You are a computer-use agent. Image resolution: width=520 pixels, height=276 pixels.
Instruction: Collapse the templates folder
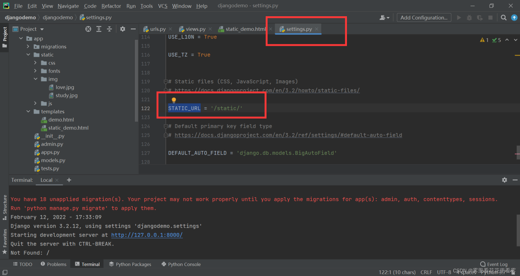[x=28, y=112]
